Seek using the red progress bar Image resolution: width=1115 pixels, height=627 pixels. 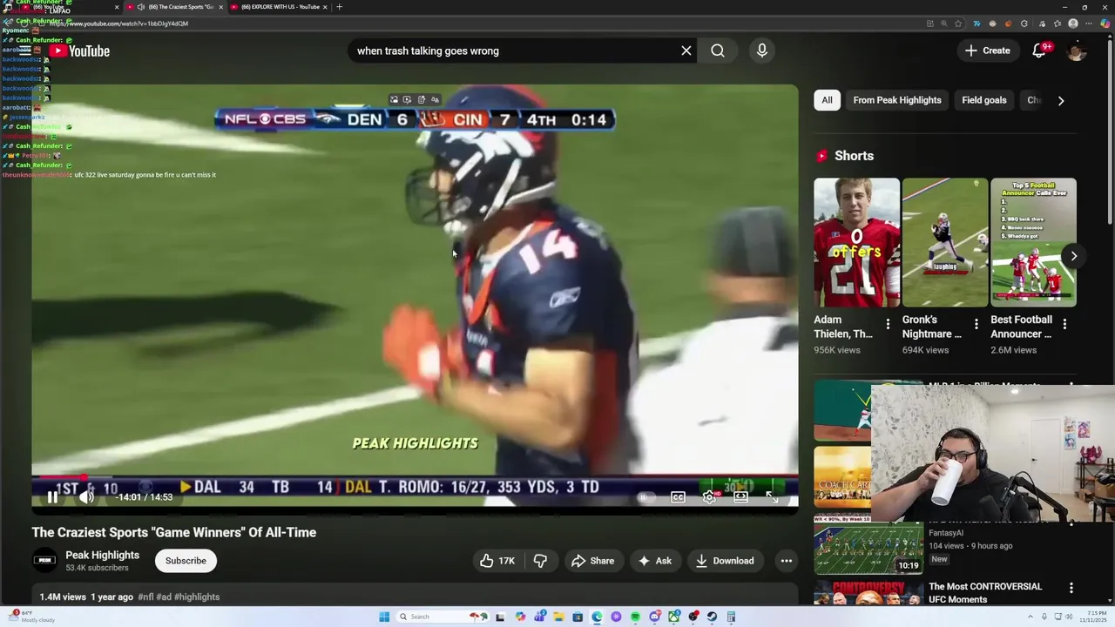[415, 477]
